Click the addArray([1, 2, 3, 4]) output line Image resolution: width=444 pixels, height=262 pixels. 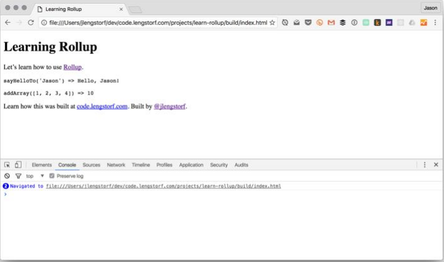coord(48,93)
